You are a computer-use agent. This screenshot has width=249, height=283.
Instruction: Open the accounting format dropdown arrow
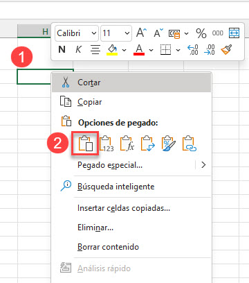tap(186, 34)
